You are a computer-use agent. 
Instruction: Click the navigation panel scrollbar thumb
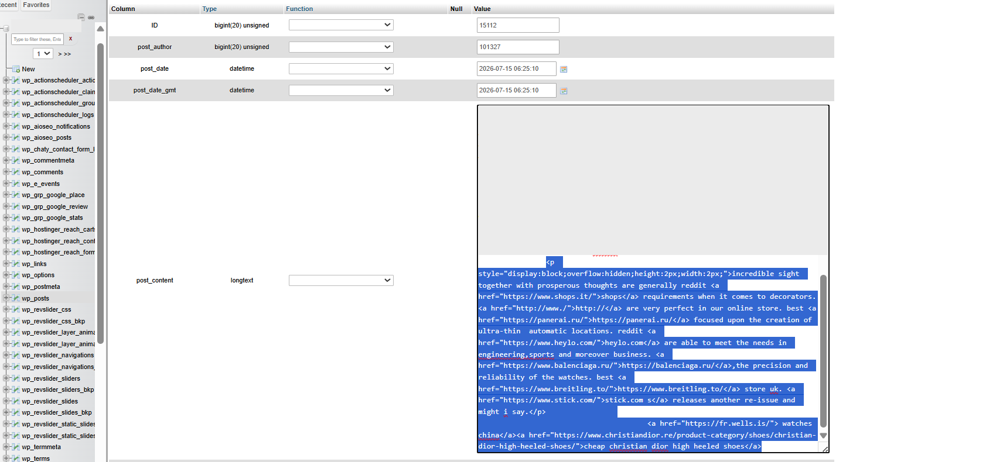(x=100, y=193)
